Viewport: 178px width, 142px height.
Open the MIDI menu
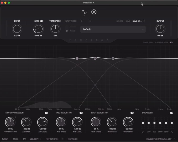pyautogui.click(x=15, y=139)
